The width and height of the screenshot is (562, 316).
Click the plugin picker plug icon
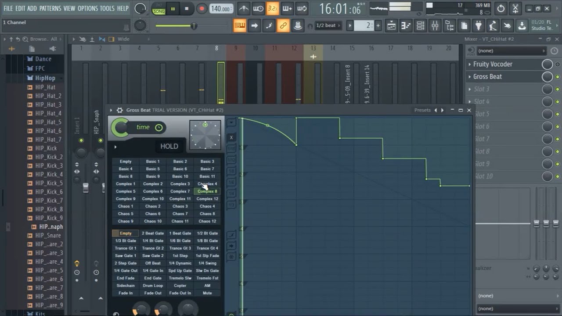[479, 25]
